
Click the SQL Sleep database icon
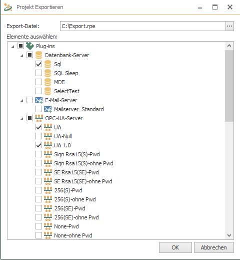click(47, 73)
